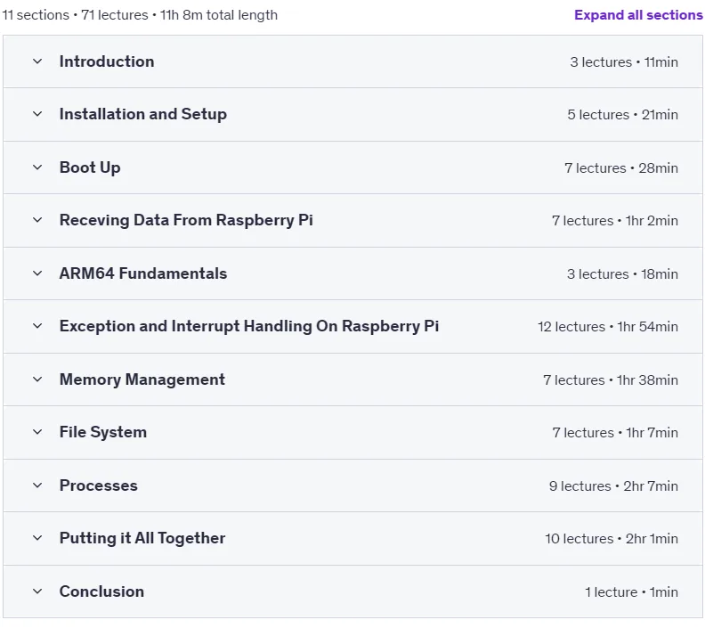Screen dimensions: 705x628
Task: Click the 12 lectures 1hr 54min label
Action: pyautogui.click(x=608, y=327)
